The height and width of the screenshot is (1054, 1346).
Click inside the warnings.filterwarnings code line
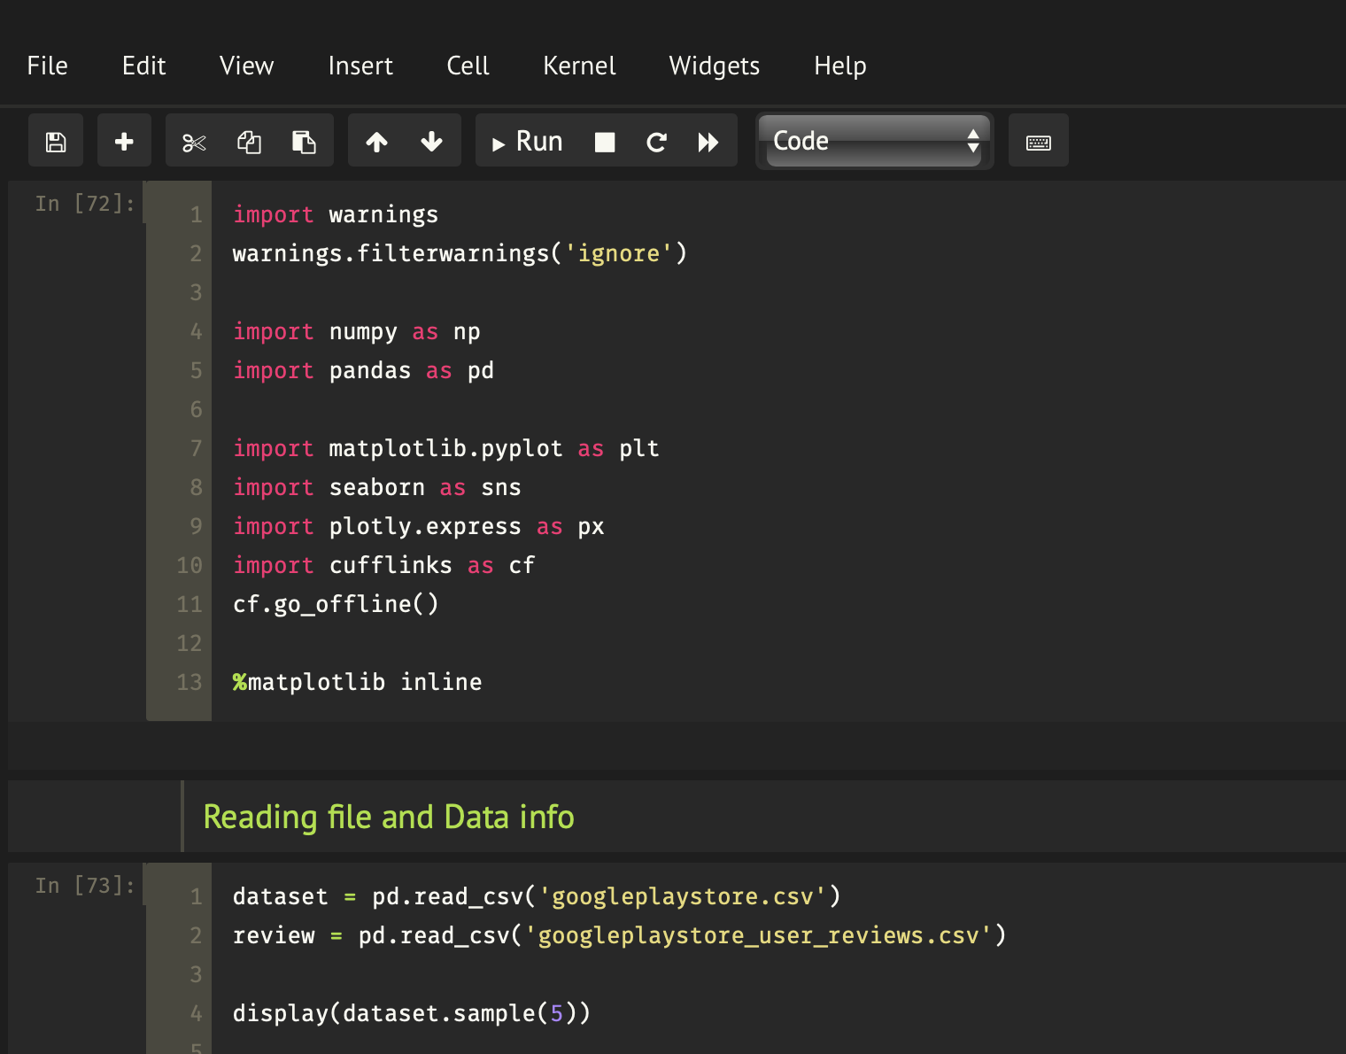coord(459,254)
